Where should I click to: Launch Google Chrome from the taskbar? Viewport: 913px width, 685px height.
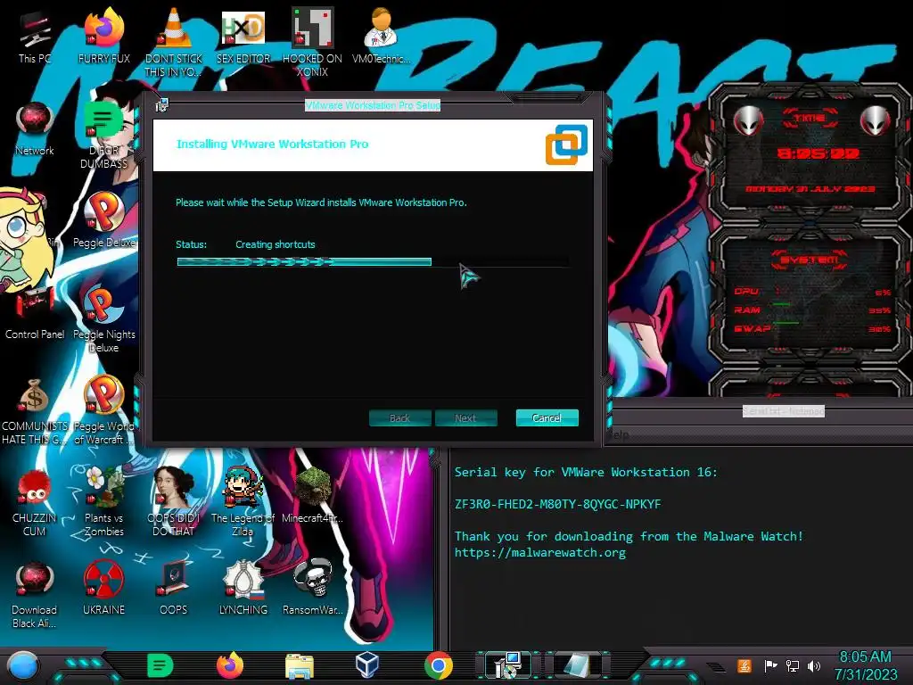coord(439,665)
